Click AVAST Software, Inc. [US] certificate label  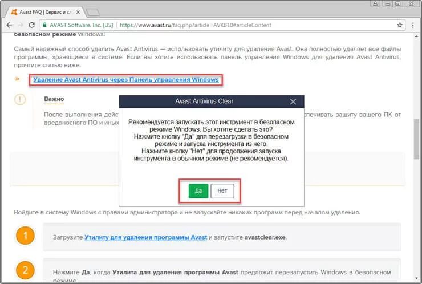(82, 25)
